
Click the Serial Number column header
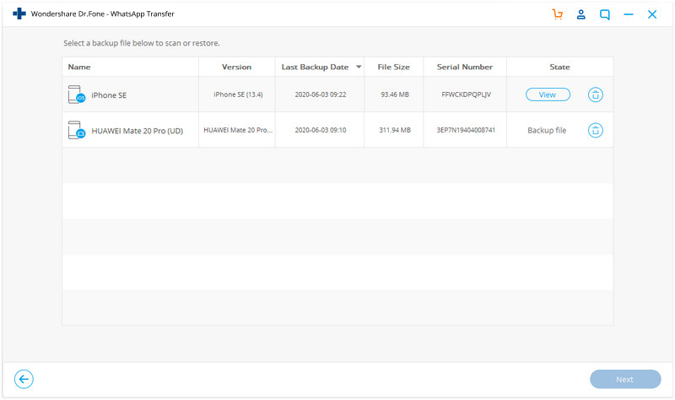[x=465, y=67]
